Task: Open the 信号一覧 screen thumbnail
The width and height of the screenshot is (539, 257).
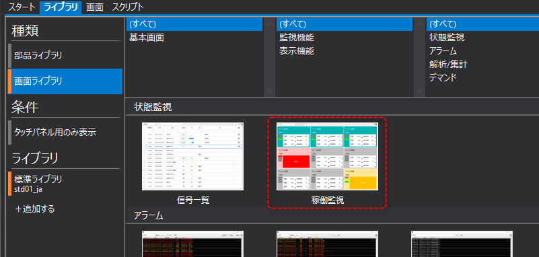Action: click(193, 156)
